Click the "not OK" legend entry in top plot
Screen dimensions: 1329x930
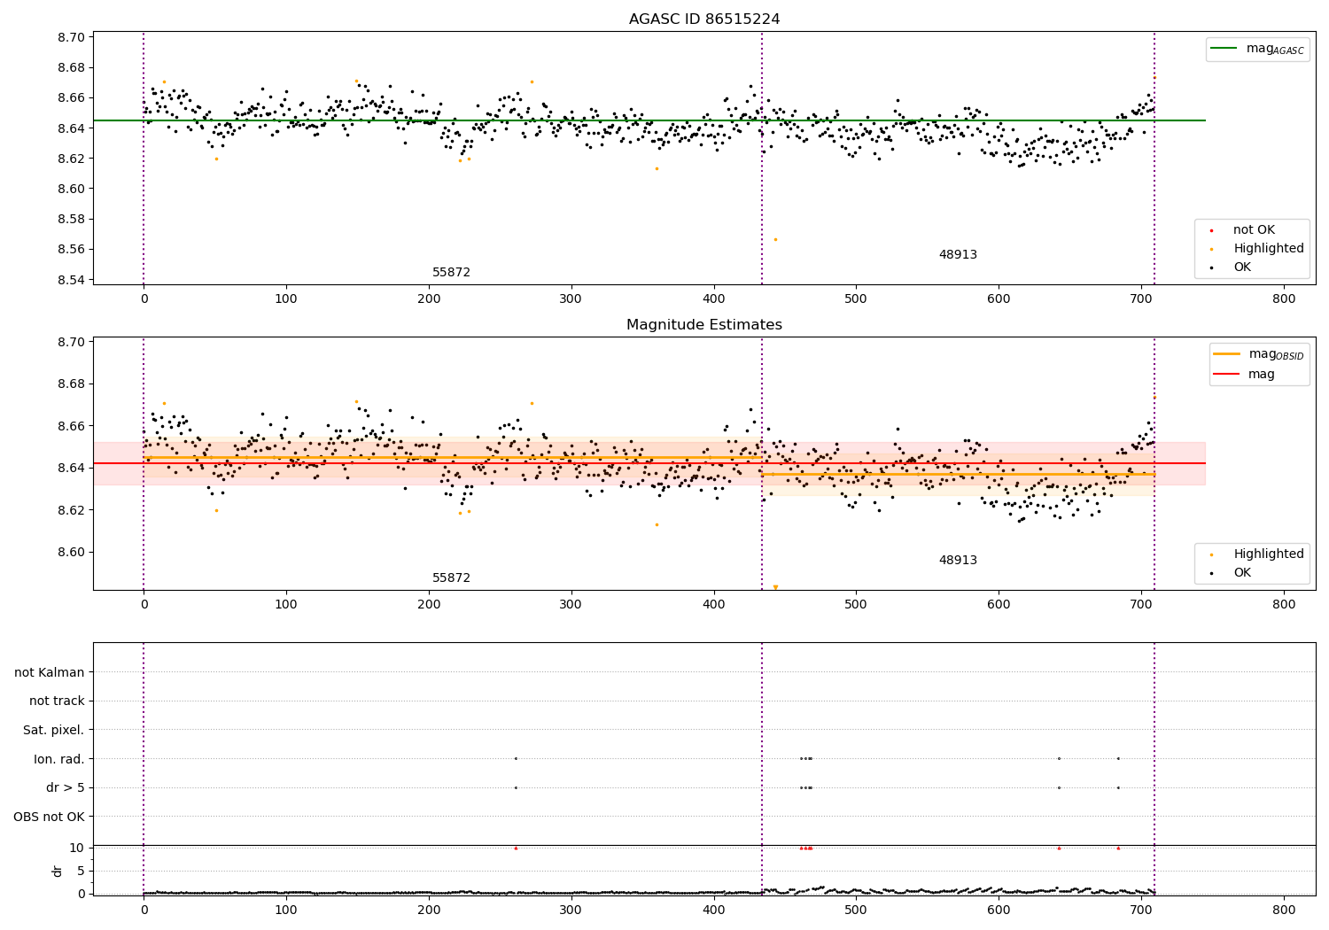tap(1254, 230)
